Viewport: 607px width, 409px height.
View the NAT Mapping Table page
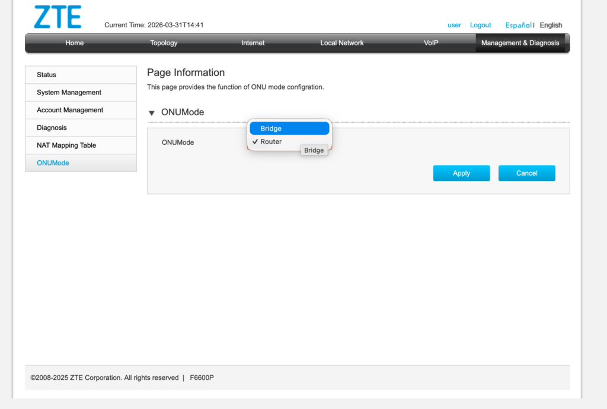[81, 145]
